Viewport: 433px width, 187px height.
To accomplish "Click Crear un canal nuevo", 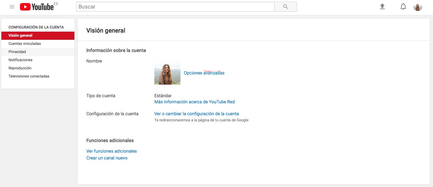I will pos(107,158).
